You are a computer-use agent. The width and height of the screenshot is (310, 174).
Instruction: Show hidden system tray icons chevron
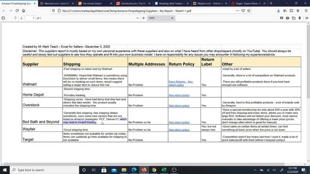pos(255,170)
